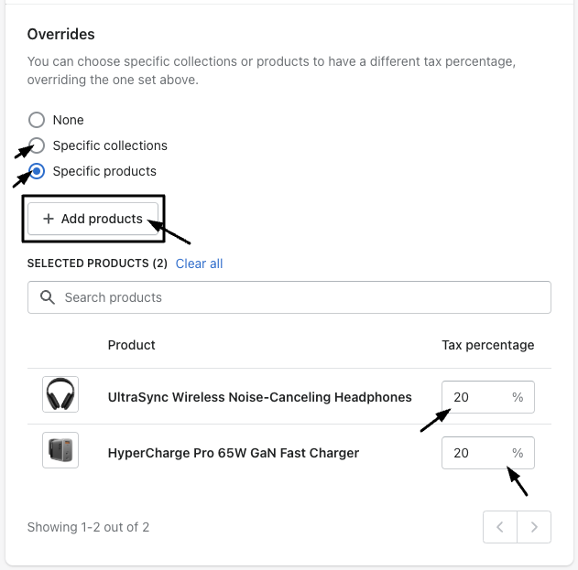This screenshot has height=570, width=578.
Task: Click HyperCharge Pro 65W GaN Fast Charger name
Action: 233,453
